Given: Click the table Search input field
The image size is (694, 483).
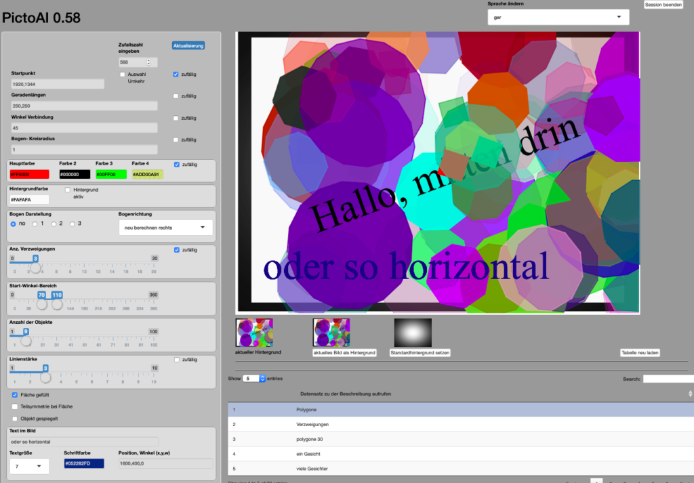Looking at the screenshot, I should coord(668,379).
